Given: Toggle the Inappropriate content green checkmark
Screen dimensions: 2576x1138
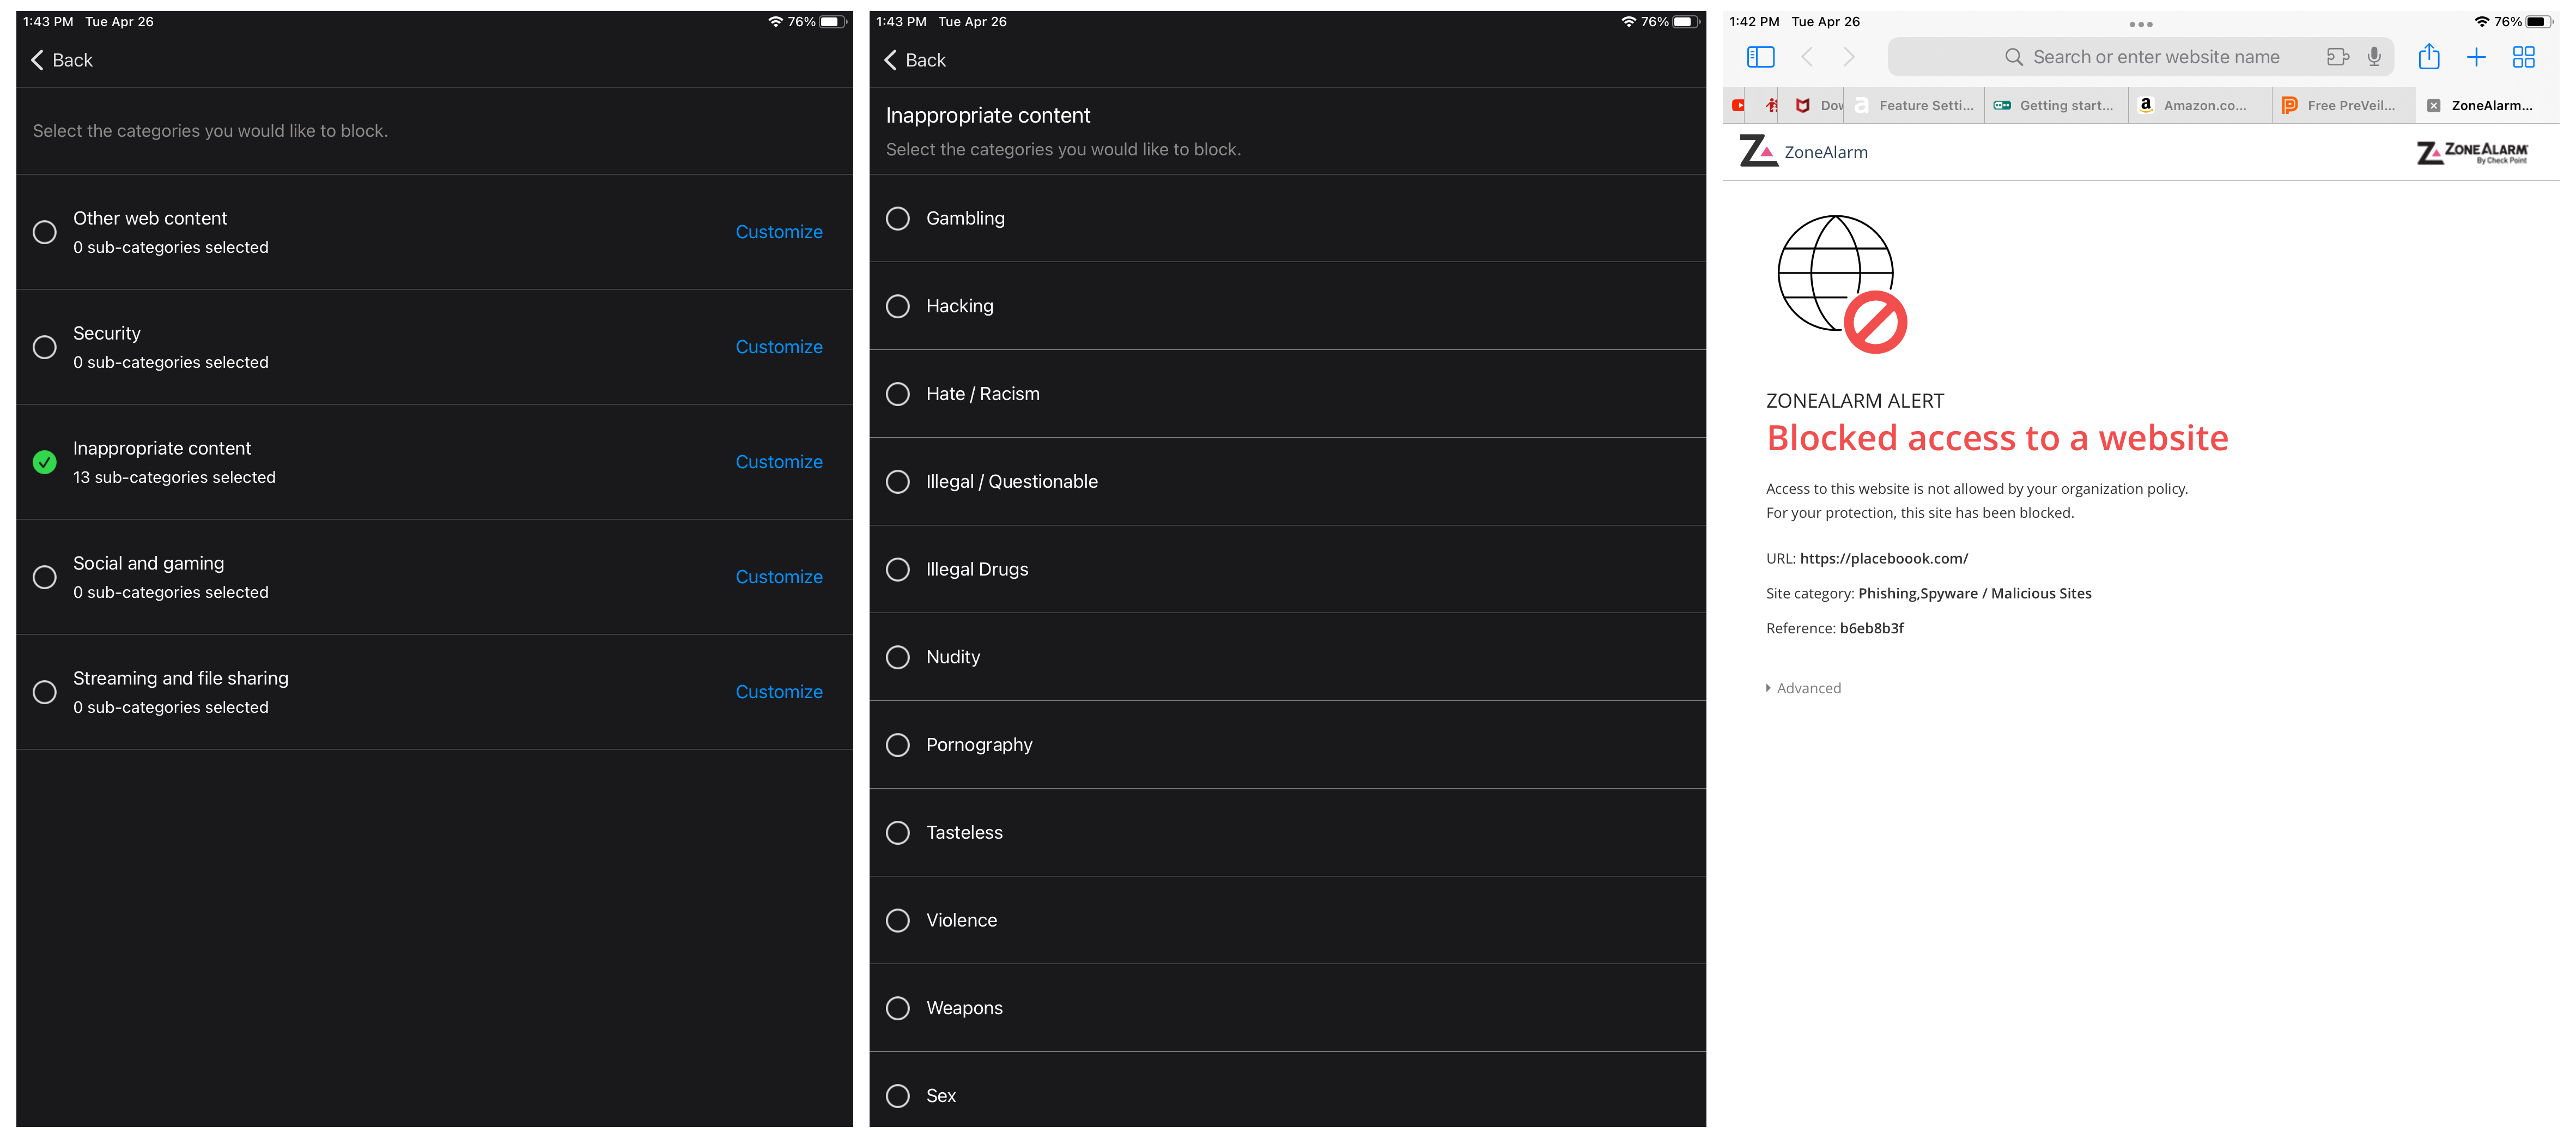Looking at the screenshot, I should [44, 462].
